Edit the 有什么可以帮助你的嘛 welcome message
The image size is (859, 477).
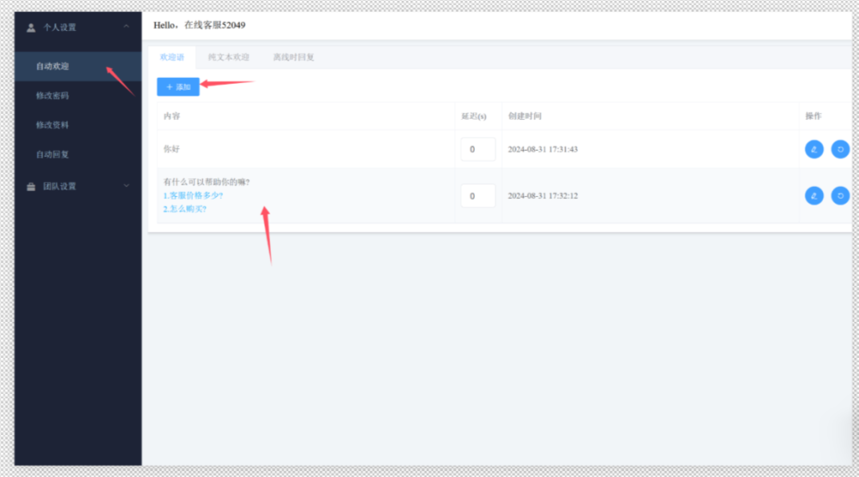(814, 195)
